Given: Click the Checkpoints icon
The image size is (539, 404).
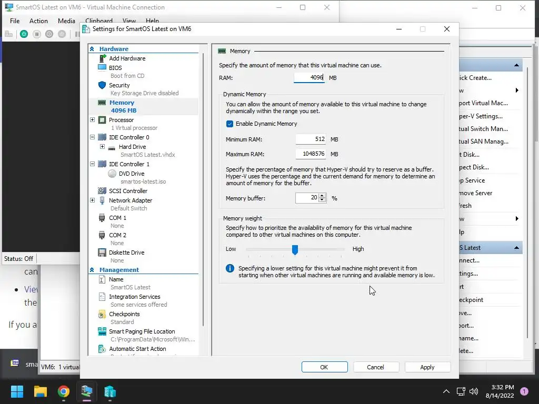Looking at the screenshot, I should pos(102,314).
